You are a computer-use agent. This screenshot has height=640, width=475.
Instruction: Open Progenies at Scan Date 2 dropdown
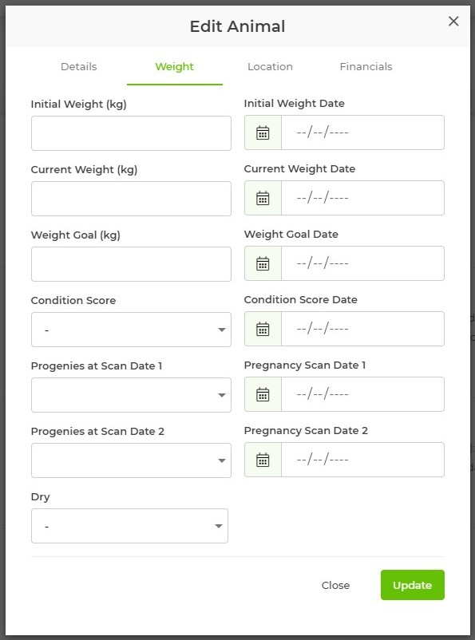[131, 460]
